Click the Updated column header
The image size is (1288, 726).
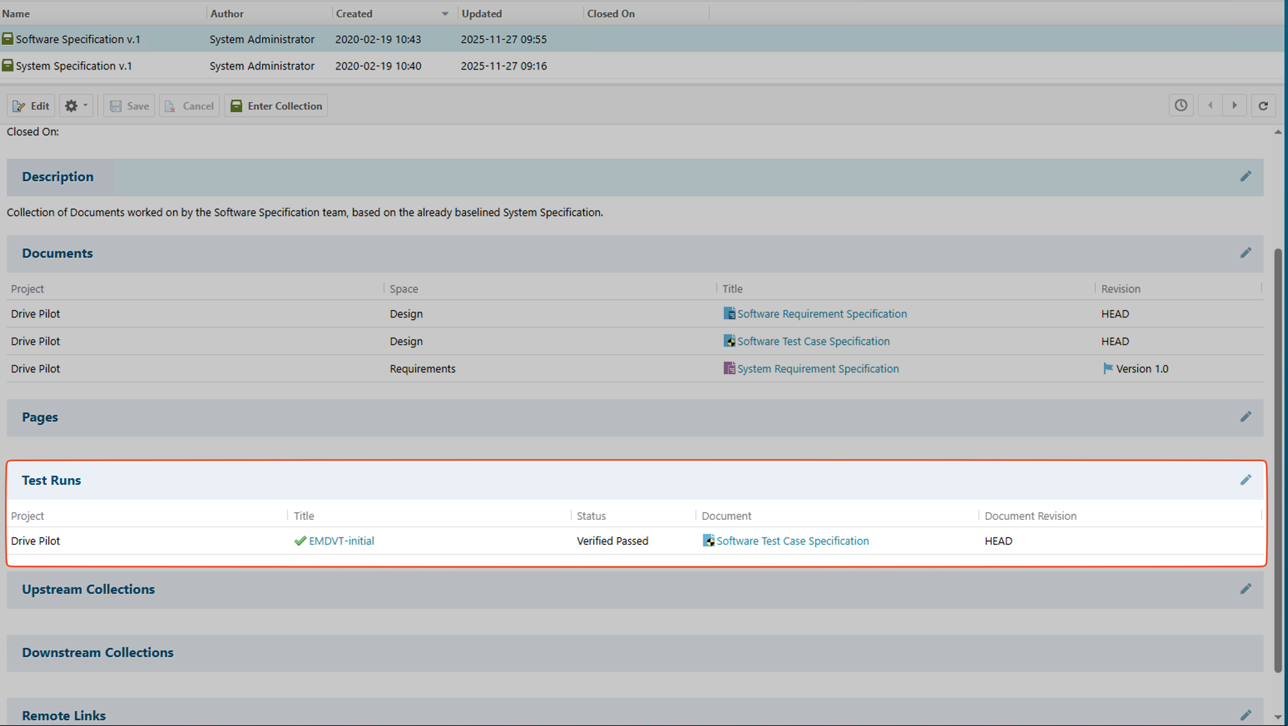pyautogui.click(x=482, y=14)
